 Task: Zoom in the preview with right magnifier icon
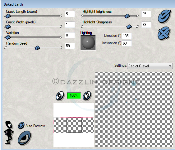87,96
